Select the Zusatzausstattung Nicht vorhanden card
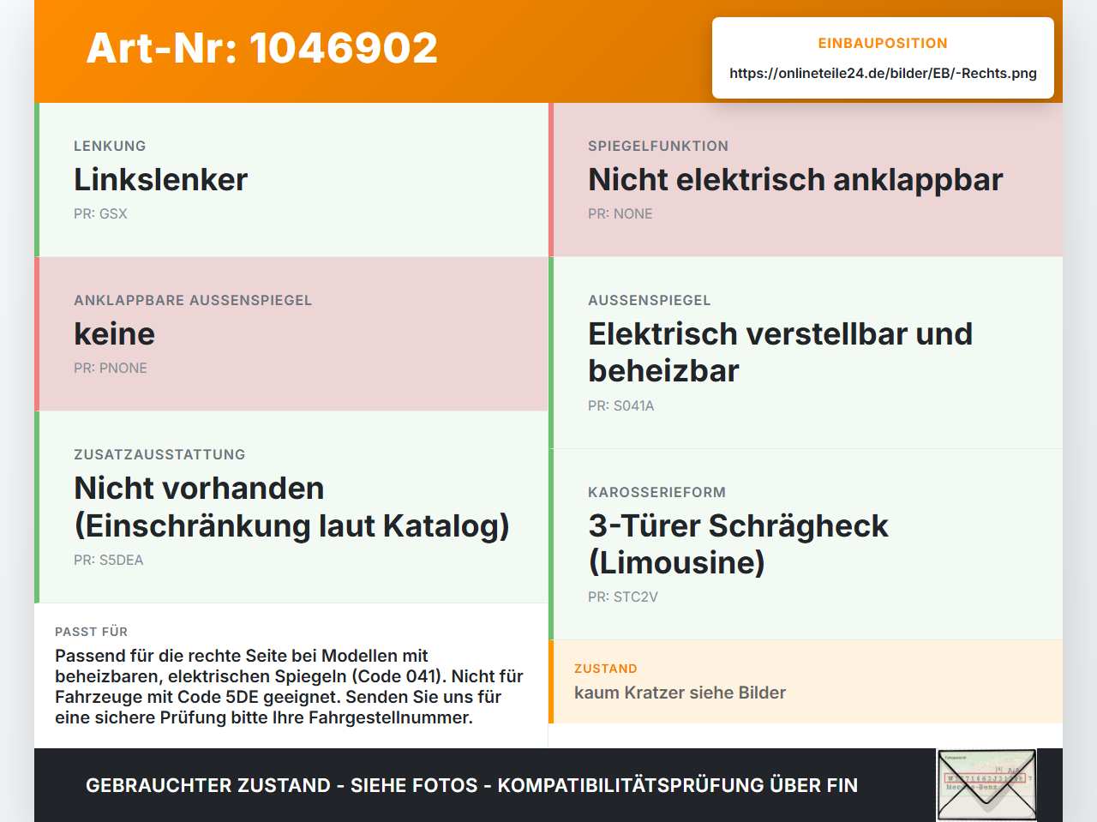The image size is (1097, 822). [x=291, y=507]
